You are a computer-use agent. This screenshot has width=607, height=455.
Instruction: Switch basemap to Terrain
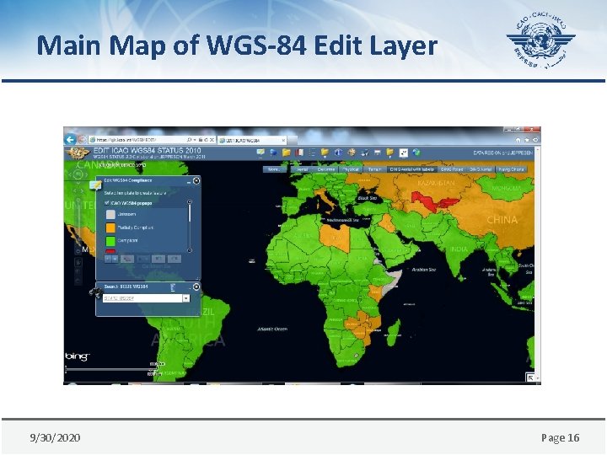pyautogui.click(x=374, y=169)
